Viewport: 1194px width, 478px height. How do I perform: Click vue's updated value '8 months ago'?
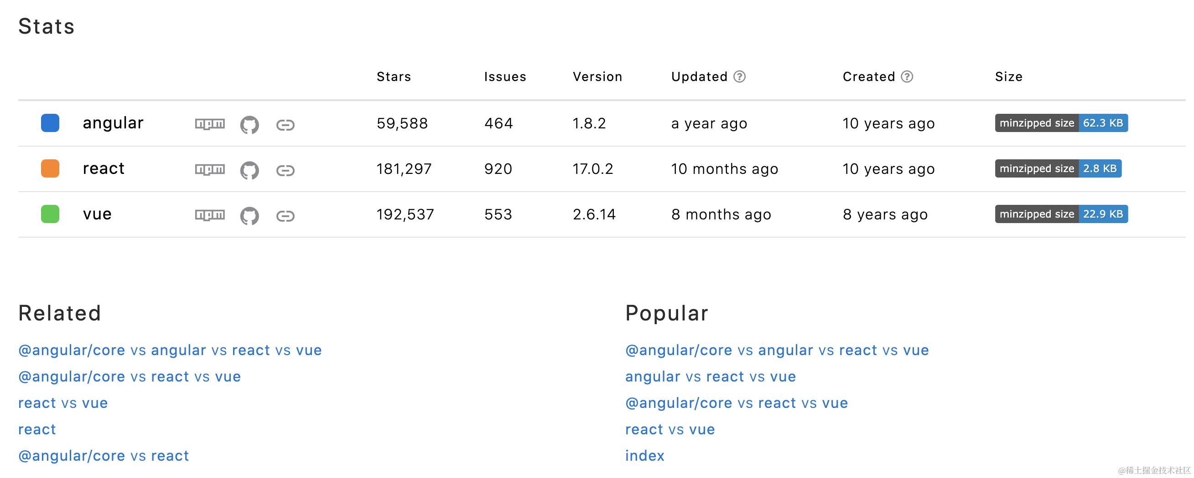coord(721,214)
